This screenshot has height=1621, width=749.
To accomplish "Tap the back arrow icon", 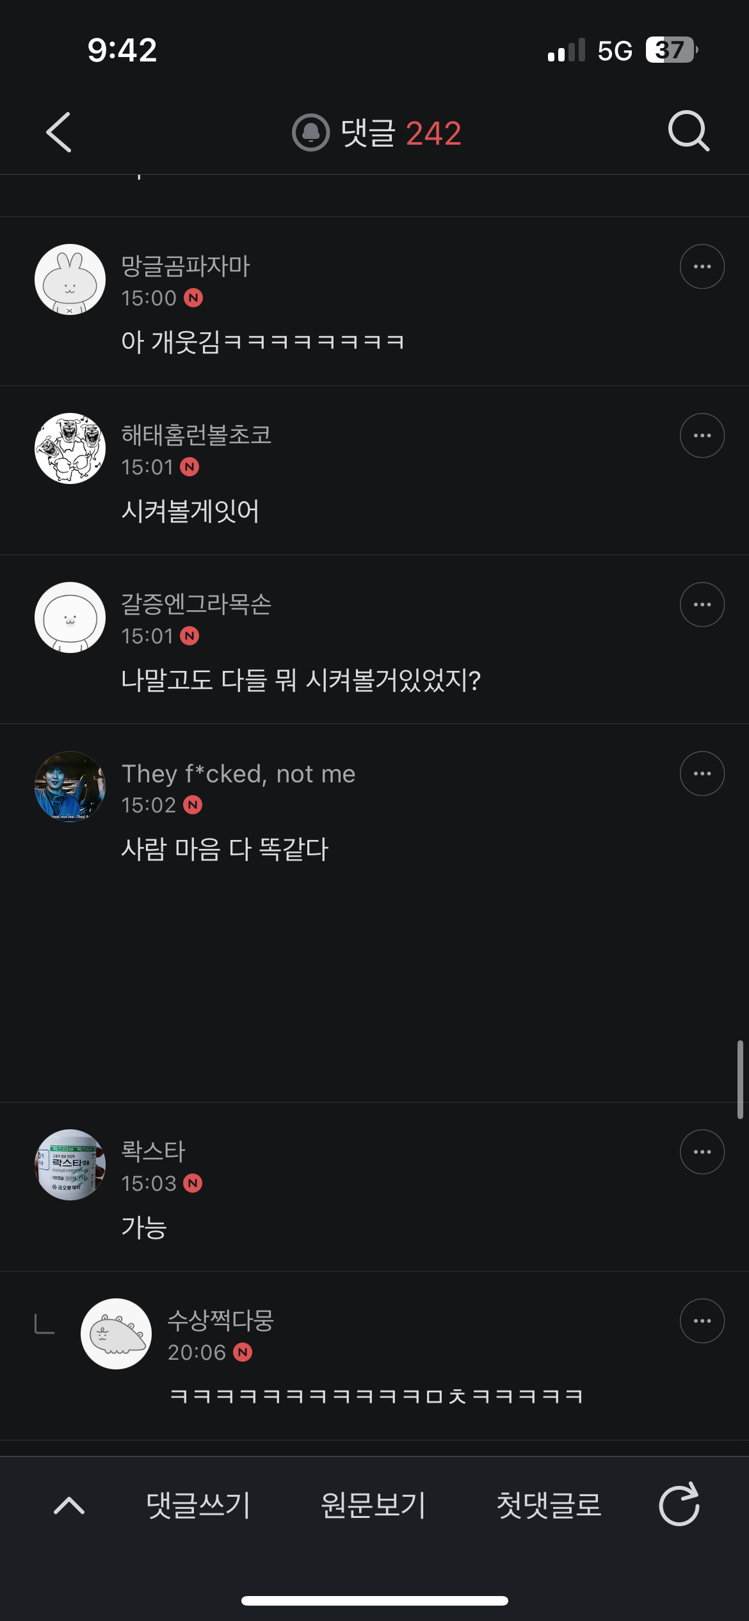I will (59, 133).
